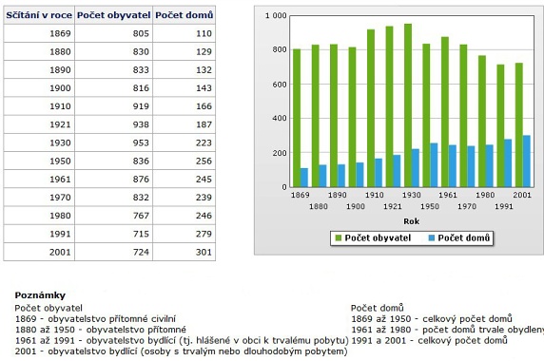
Task: Click the green bar for year 1910
Action: [371, 108]
